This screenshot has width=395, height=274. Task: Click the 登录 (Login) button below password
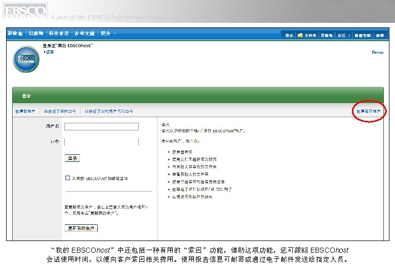(72, 158)
